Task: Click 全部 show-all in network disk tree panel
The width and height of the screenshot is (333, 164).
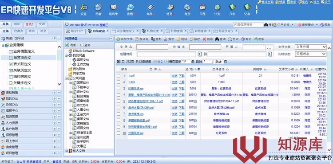Action: [85, 45]
